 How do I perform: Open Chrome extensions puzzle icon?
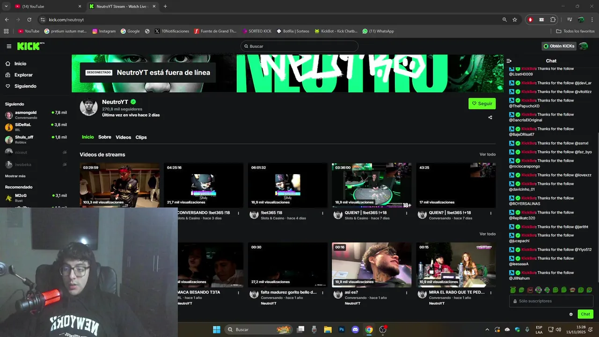point(553,20)
